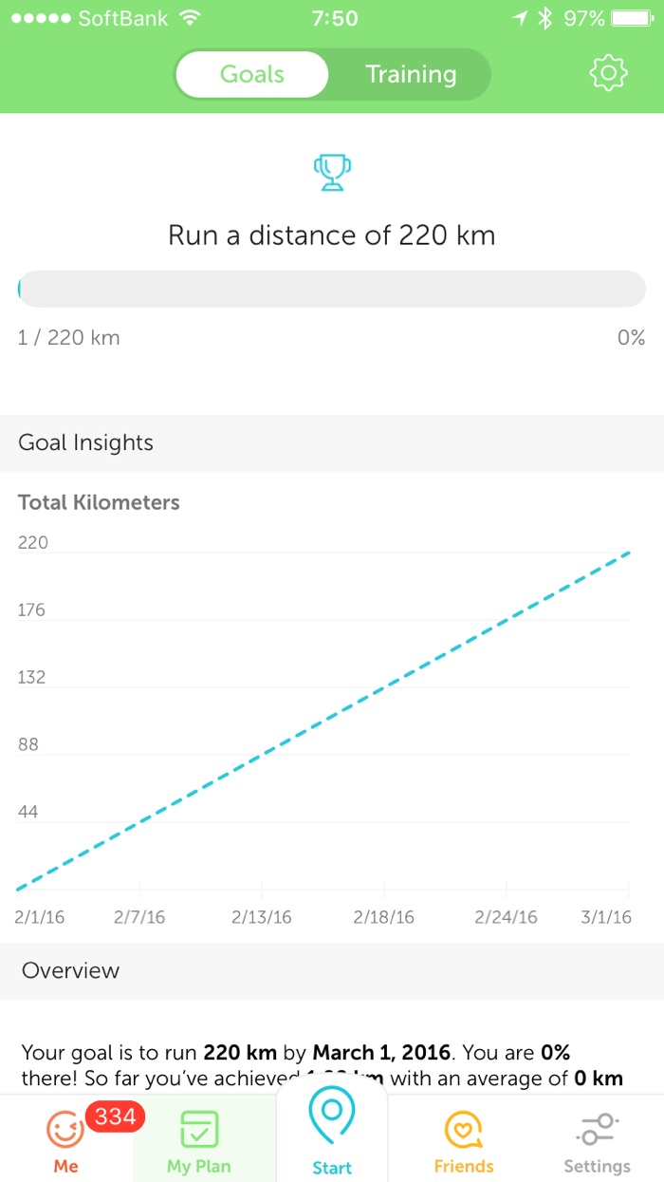Tap the Bluetooth status icon
The image size is (664, 1182).
[x=544, y=18]
